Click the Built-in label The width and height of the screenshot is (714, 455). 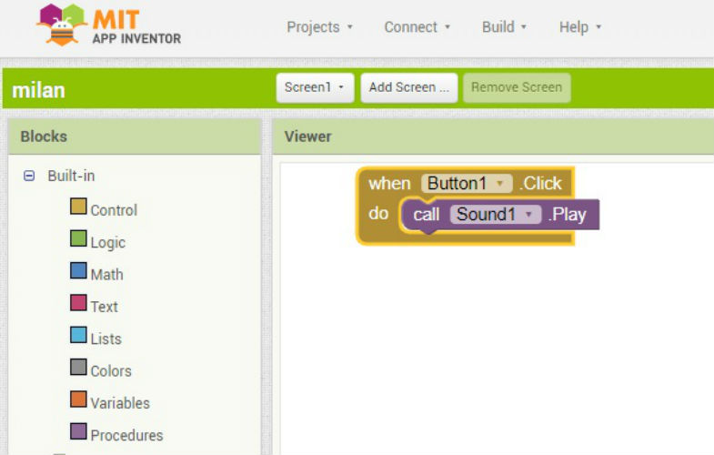click(x=72, y=176)
